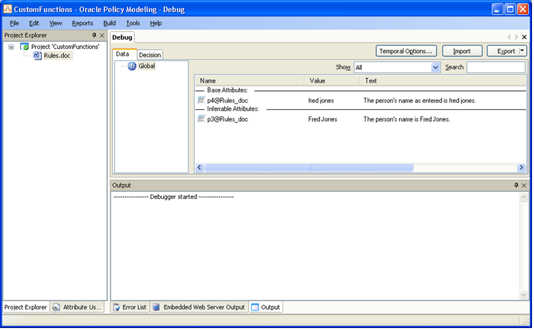Switch to the Debug document tab

tap(123, 37)
